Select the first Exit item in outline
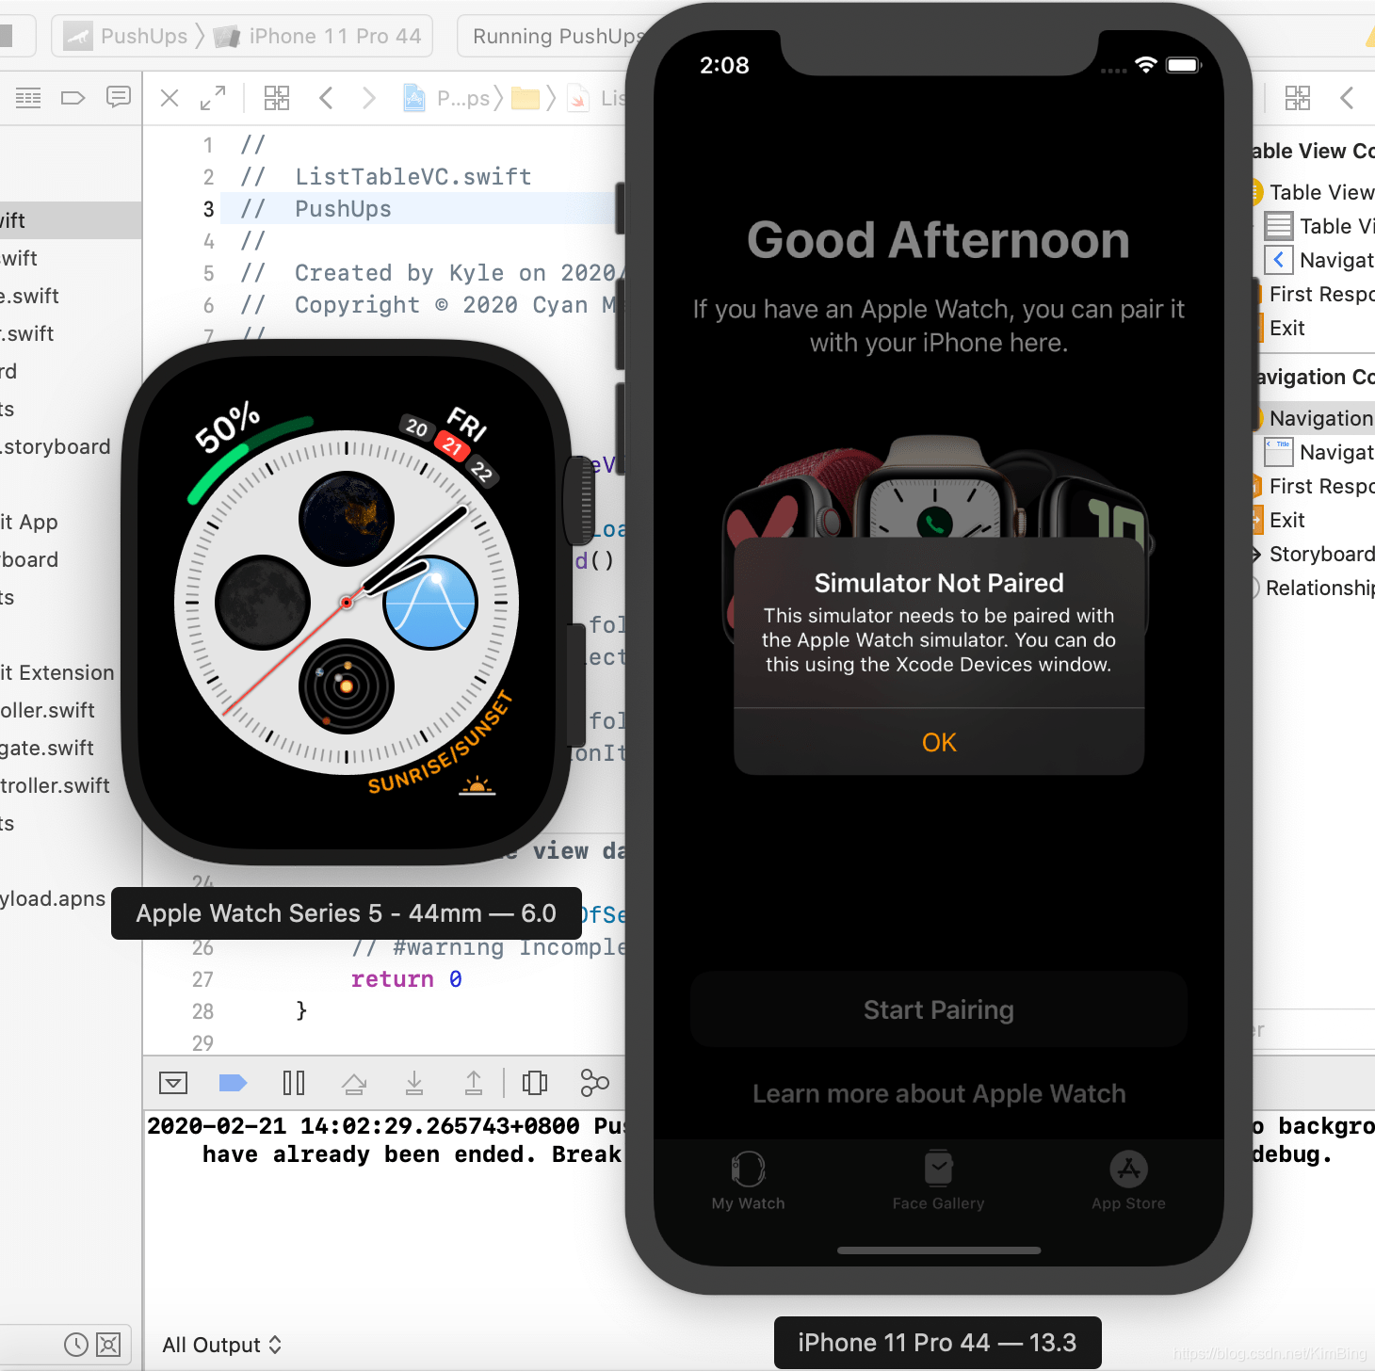1375x1371 pixels. (1286, 328)
